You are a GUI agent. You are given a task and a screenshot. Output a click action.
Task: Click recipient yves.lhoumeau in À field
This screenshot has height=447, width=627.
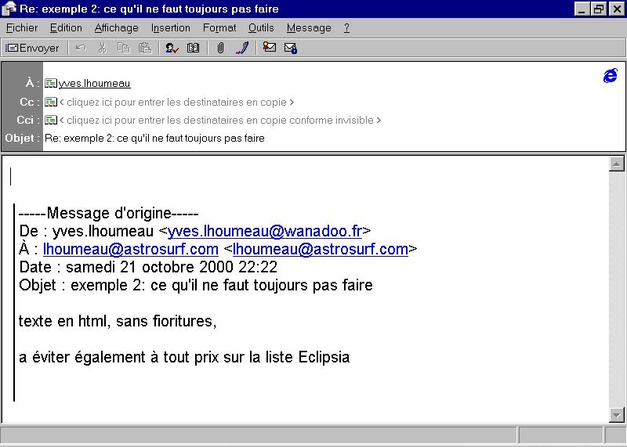point(94,83)
